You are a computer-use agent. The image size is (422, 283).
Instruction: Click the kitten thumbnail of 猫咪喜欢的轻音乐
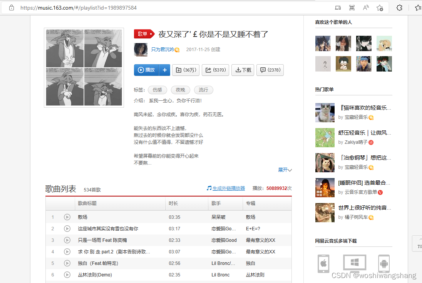(325, 113)
